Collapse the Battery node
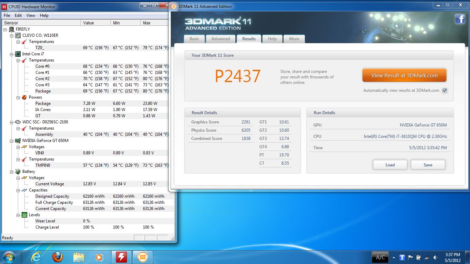The width and height of the screenshot is (470, 264). 12,172
